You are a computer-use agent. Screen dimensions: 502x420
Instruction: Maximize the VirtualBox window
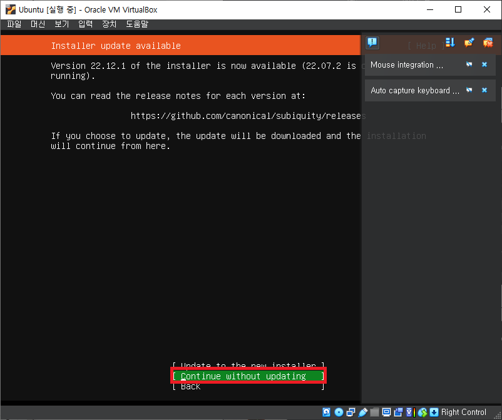click(x=458, y=9)
